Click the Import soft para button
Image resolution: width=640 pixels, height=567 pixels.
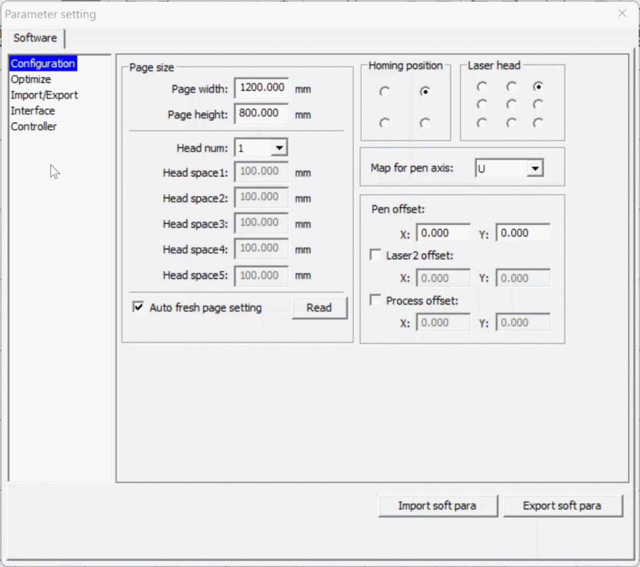[437, 506]
